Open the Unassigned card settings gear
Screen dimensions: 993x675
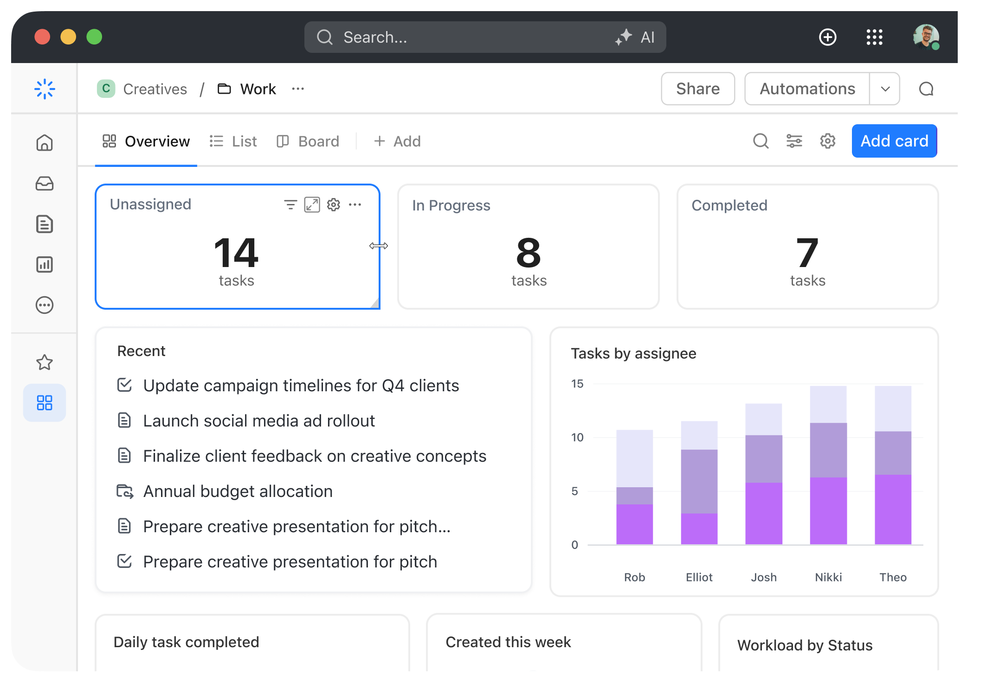[334, 204]
